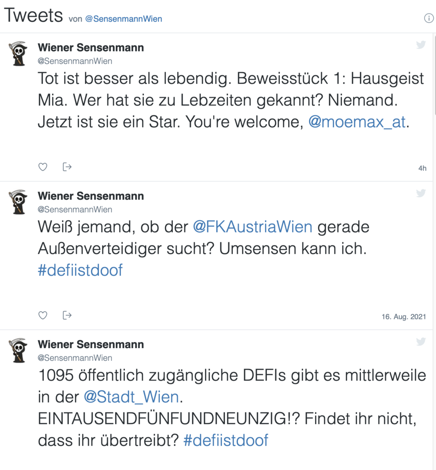Open the share menu of the first tweet
Image resolution: width=436 pixels, height=470 pixels.
[x=67, y=167]
